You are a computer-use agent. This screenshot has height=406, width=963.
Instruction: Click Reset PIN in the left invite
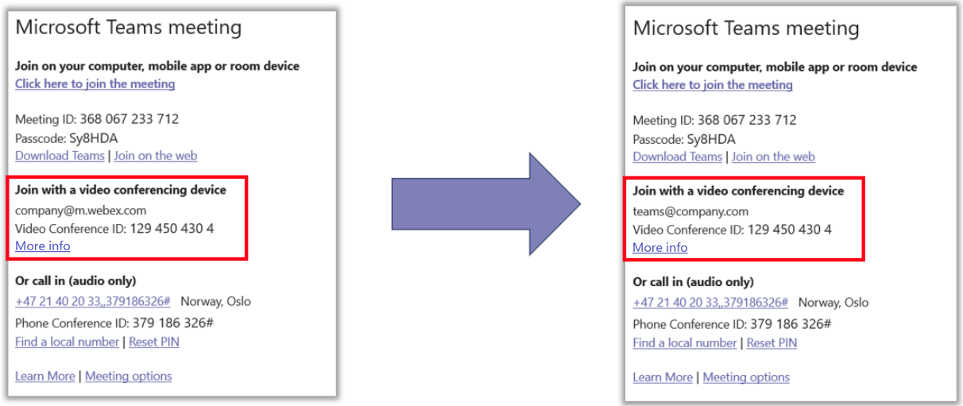pos(153,342)
